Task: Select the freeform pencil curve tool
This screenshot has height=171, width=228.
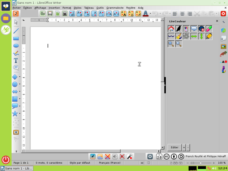Action: click(x=16, y=53)
